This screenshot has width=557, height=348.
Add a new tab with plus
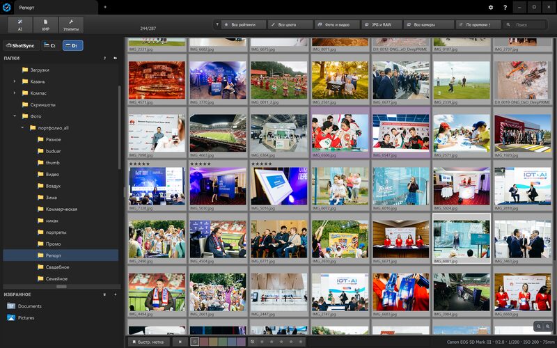pos(105,7)
